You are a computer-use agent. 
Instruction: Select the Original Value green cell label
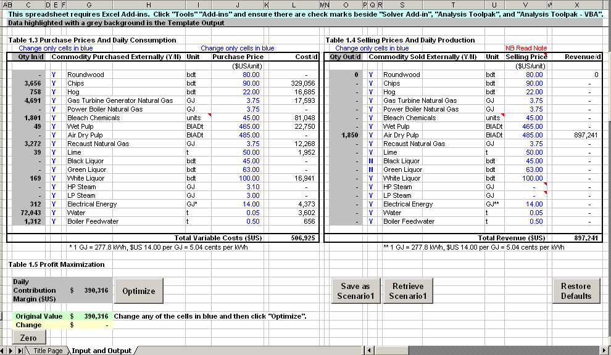(39, 316)
